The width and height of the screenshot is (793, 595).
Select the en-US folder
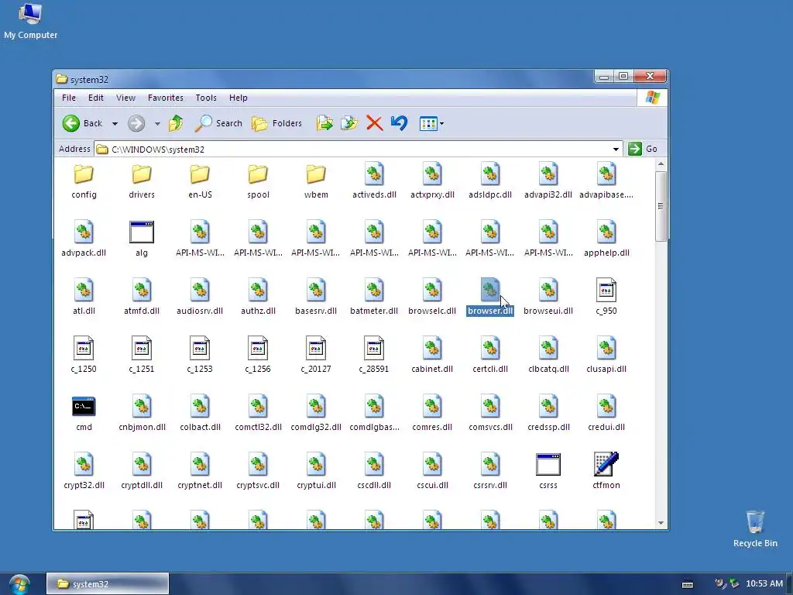coord(200,175)
